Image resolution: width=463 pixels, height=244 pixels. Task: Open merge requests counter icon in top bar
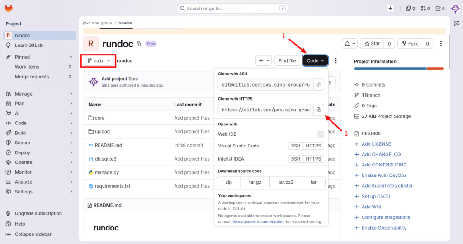[425, 9]
